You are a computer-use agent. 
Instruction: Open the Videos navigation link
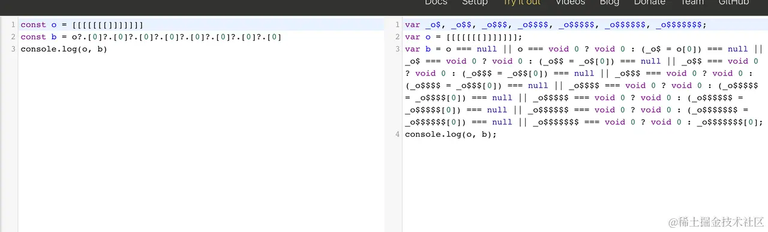point(570,3)
